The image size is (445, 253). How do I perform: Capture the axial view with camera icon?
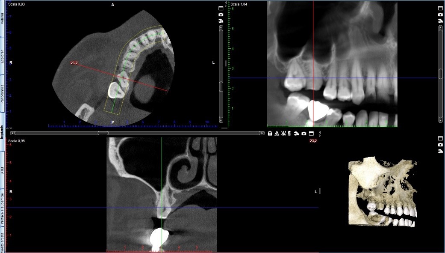pyautogui.click(x=221, y=14)
